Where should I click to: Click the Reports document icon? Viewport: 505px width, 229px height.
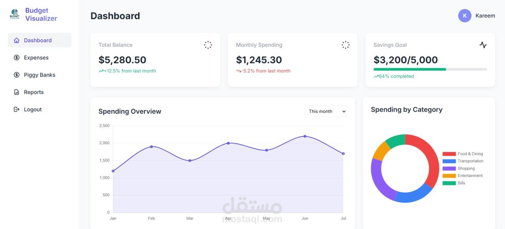[17, 92]
